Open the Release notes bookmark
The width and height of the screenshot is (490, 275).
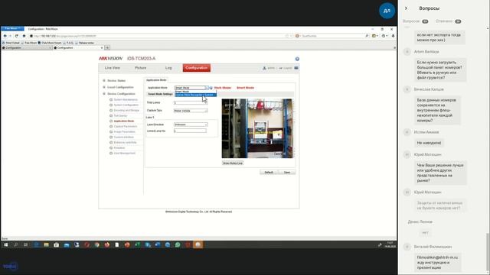(85, 43)
